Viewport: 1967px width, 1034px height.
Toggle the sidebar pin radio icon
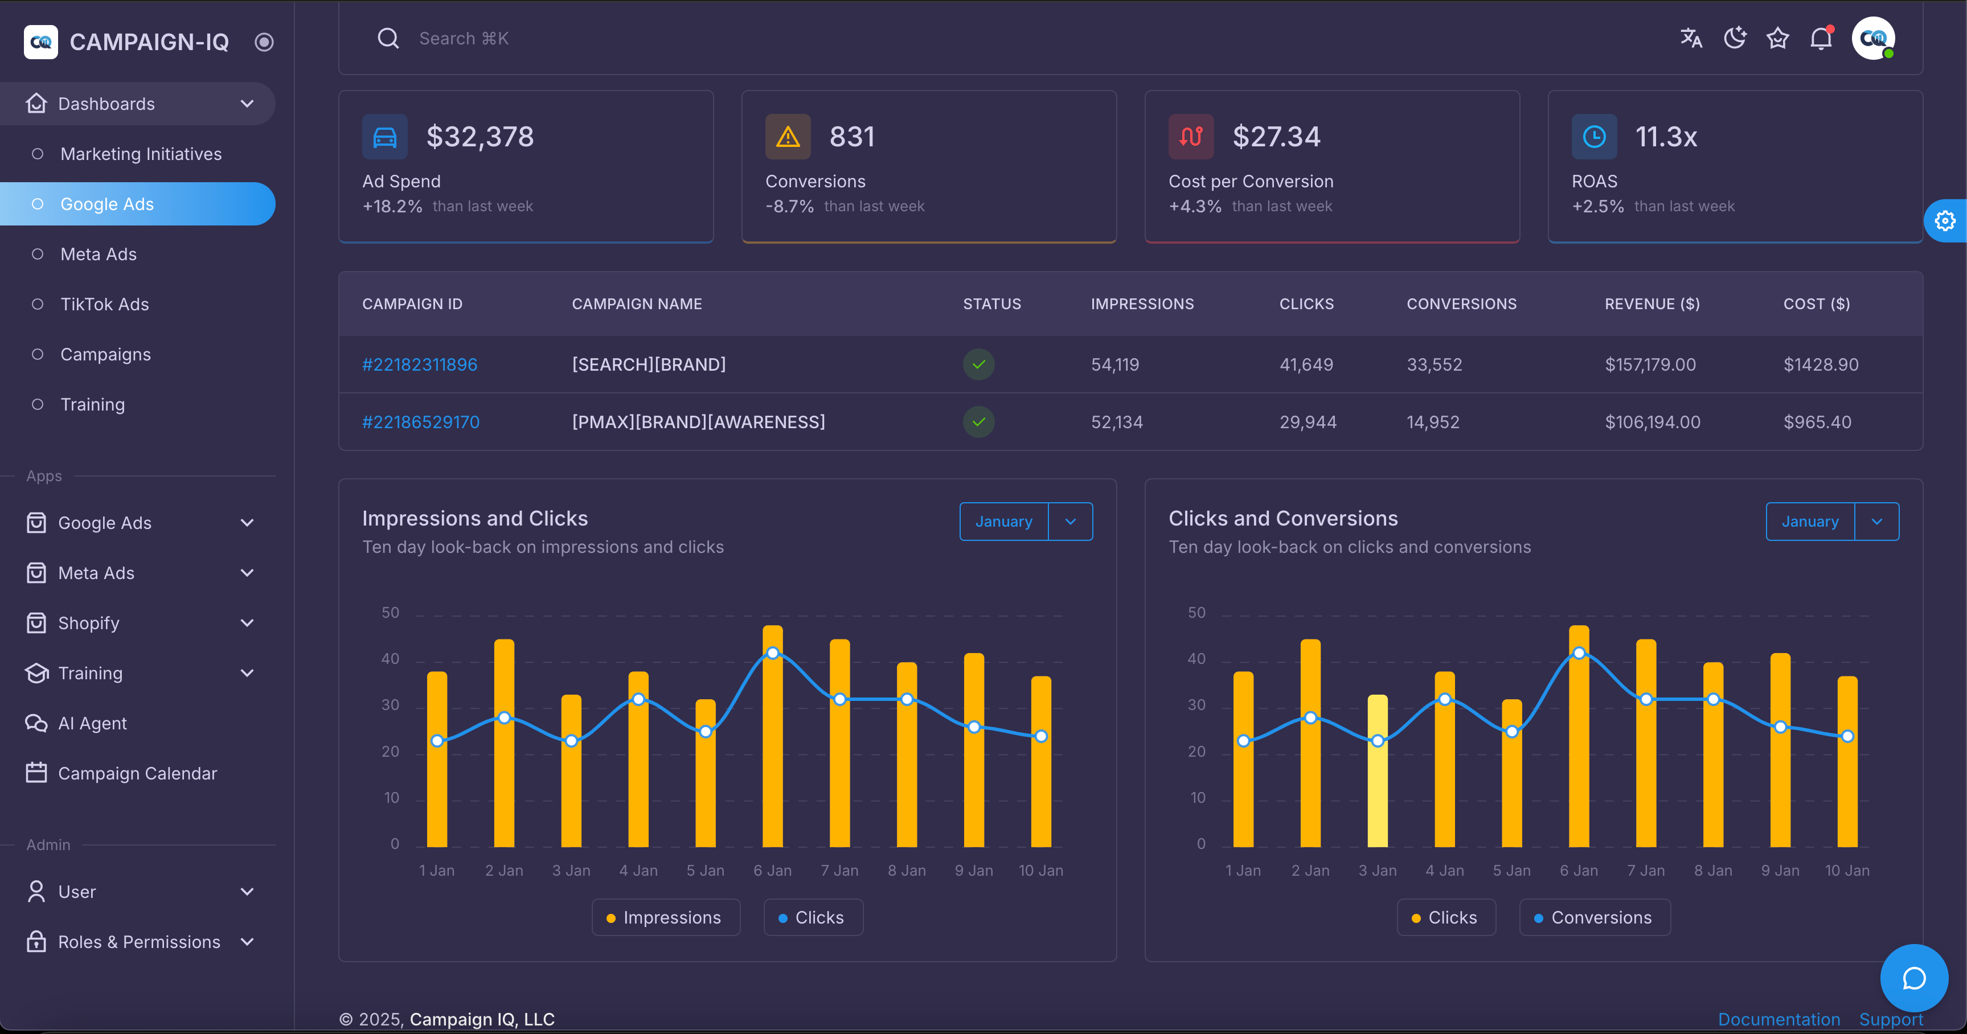coord(264,42)
